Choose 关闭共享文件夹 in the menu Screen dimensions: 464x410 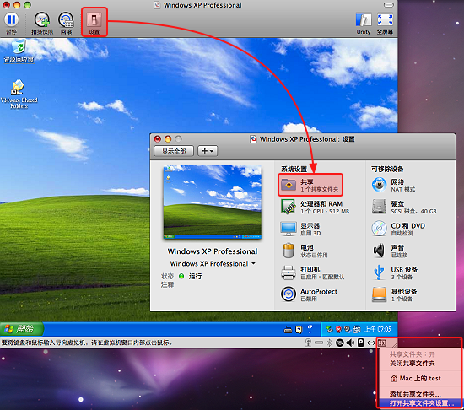point(413,364)
